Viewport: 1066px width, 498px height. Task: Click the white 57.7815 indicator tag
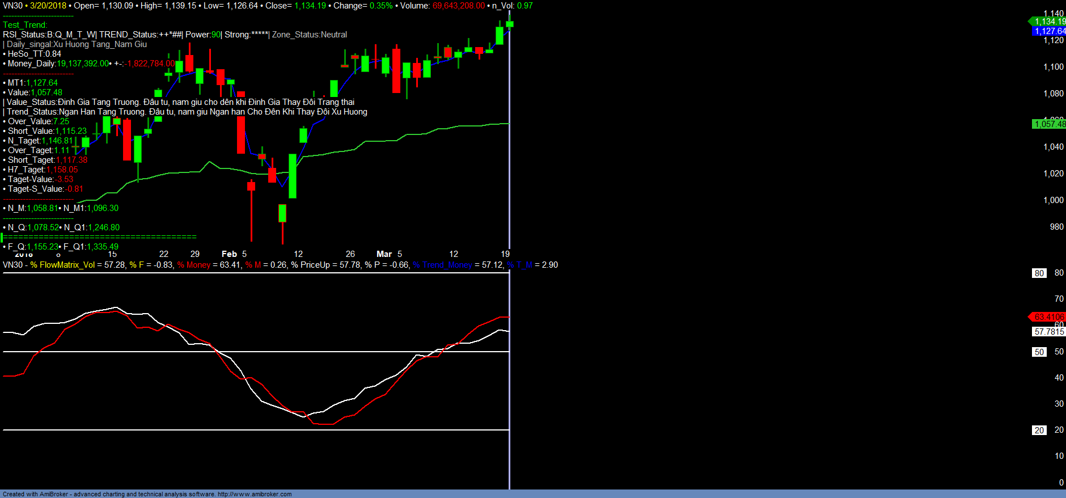pos(1048,331)
